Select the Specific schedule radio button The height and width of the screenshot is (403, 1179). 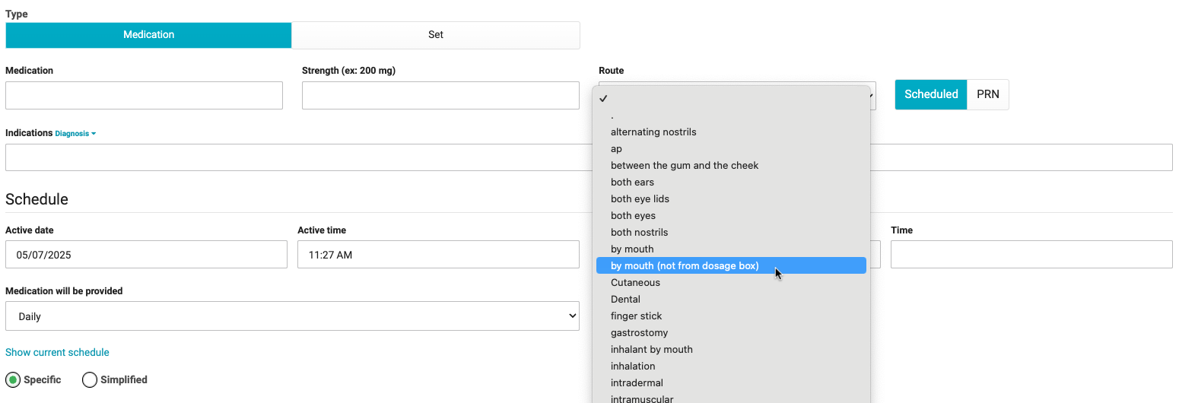coord(14,379)
